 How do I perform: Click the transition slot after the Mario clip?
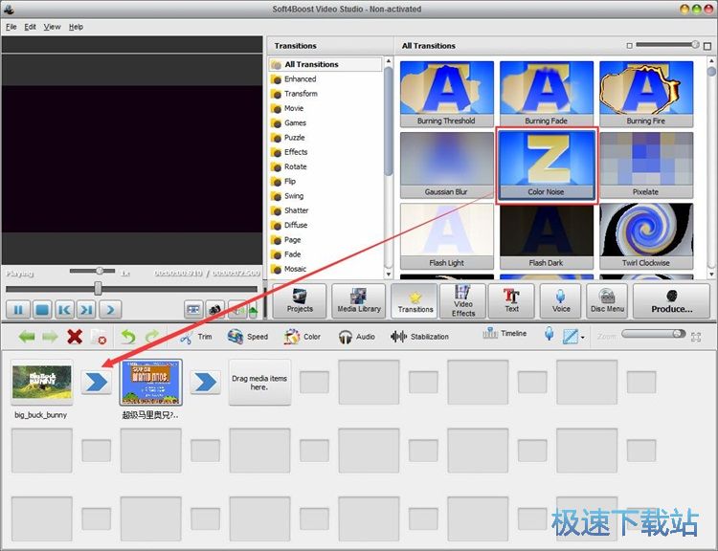(205, 382)
